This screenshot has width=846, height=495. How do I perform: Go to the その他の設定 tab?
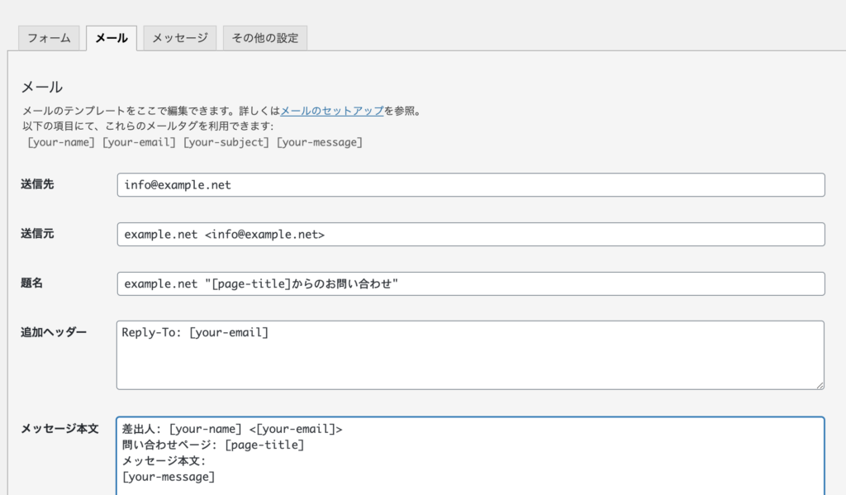(264, 38)
